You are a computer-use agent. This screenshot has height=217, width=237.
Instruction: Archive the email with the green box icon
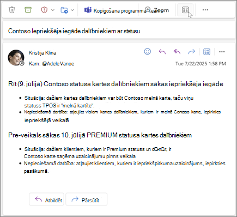click(28, 10)
